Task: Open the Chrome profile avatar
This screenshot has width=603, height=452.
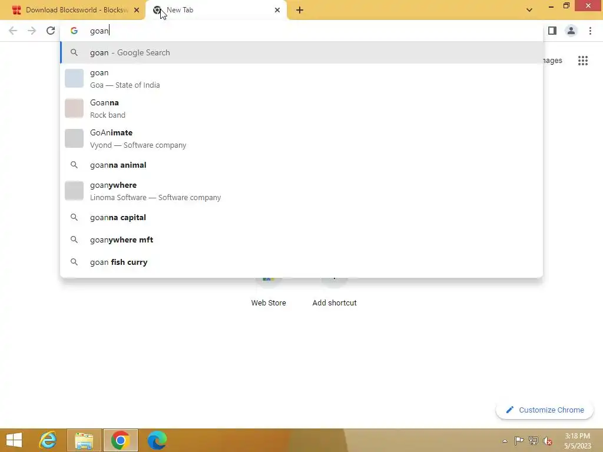Action: click(x=571, y=31)
